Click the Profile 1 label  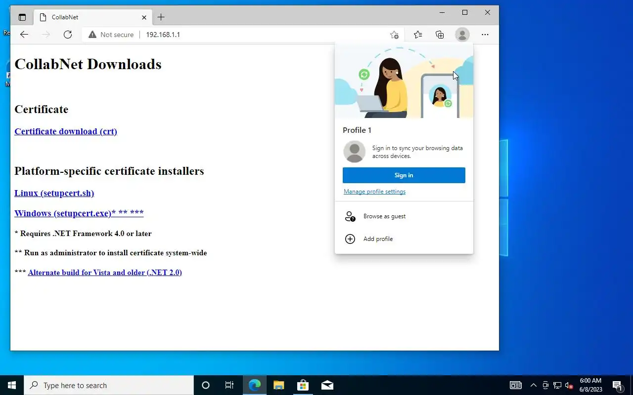click(357, 130)
